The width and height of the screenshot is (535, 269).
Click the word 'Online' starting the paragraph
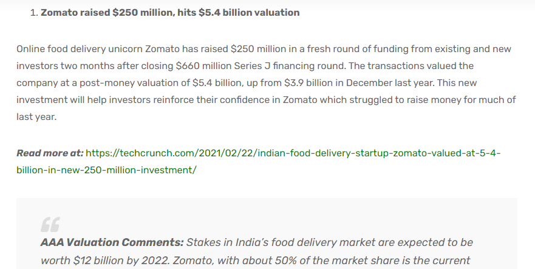tap(31, 49)
